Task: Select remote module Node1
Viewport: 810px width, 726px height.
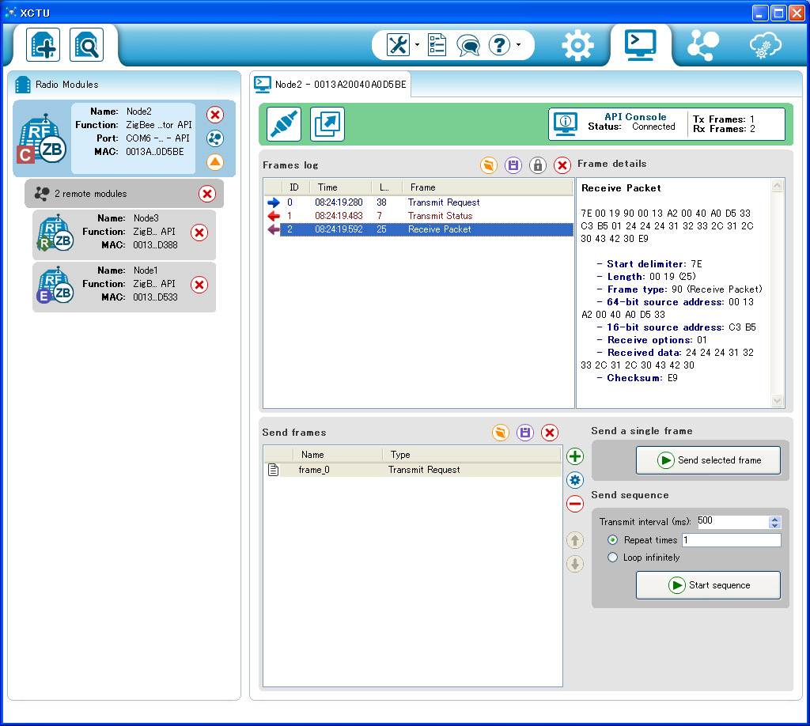Action: tap(124, 286)
